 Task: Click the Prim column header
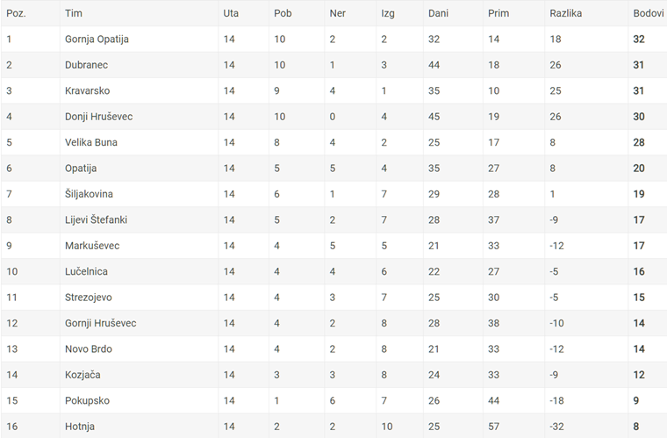pyautogui.click(x=498, y=13)
